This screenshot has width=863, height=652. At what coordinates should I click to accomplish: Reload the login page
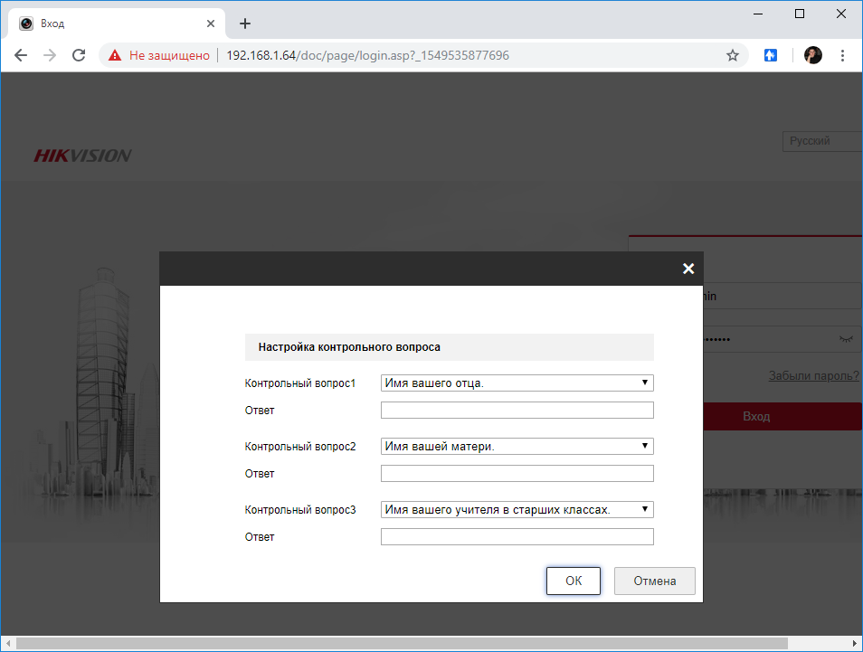[78, 55]
